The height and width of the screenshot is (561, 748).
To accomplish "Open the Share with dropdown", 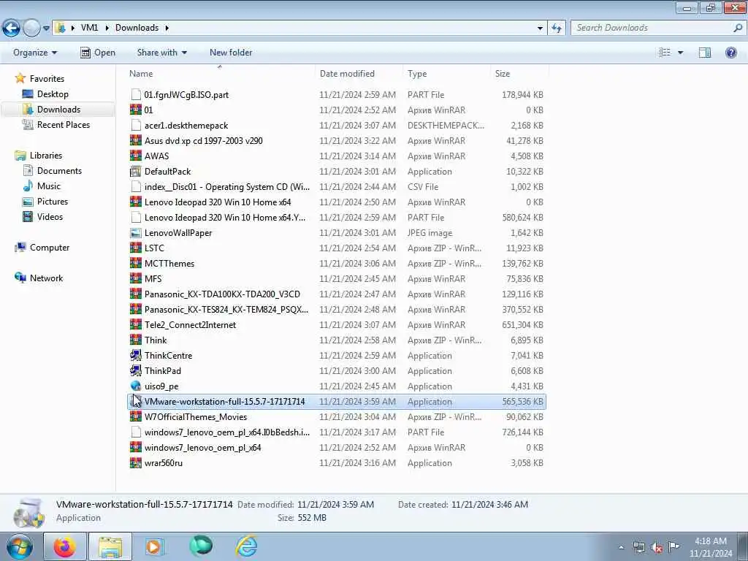I will (x=161, y=53).
